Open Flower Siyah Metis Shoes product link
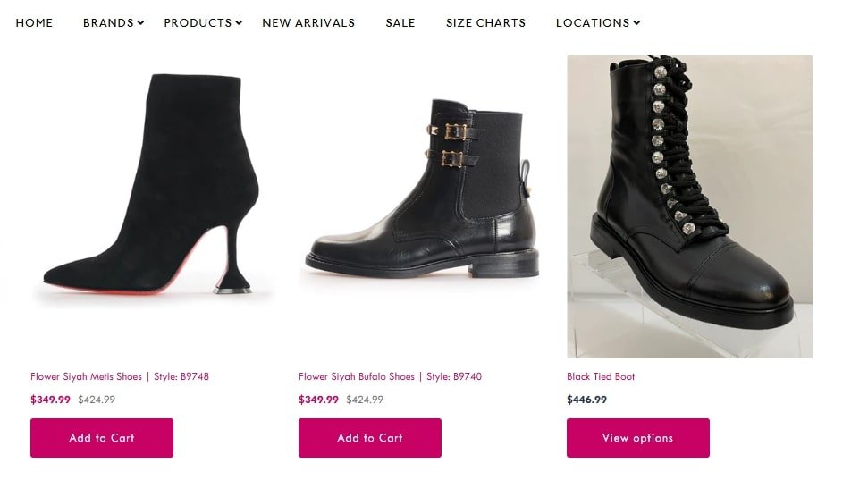The height and width of the screenshot is (480, 851). (120, 376)
